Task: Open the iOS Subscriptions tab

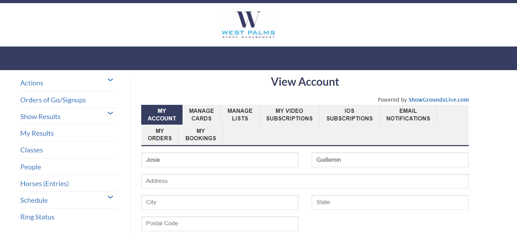Action: pos(349,115)
